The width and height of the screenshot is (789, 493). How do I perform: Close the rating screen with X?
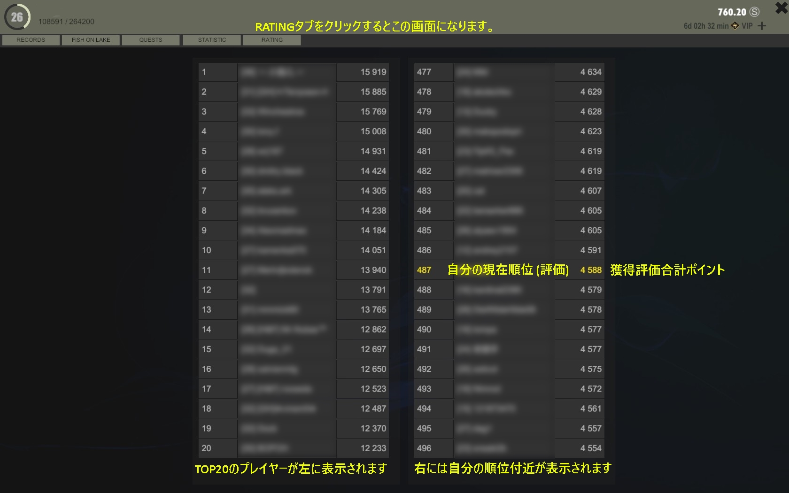point(781,8)
